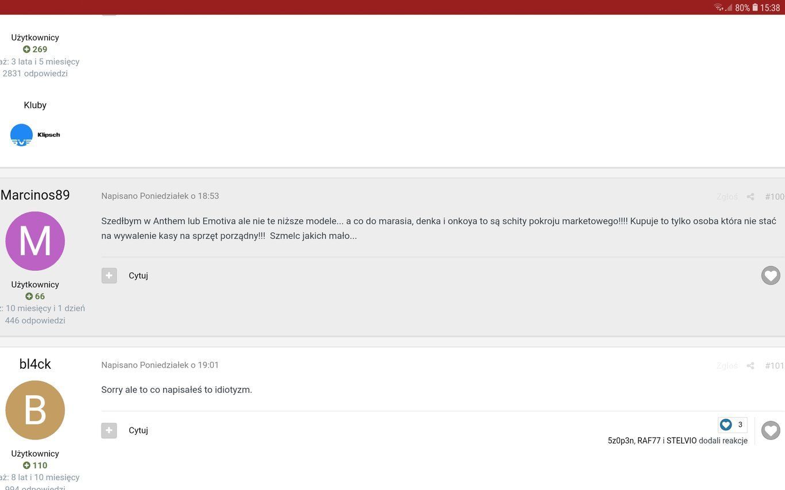Click Użytkownicy group under bl4ck
Screen dimensions: 785x490
[x=35, y=453]
